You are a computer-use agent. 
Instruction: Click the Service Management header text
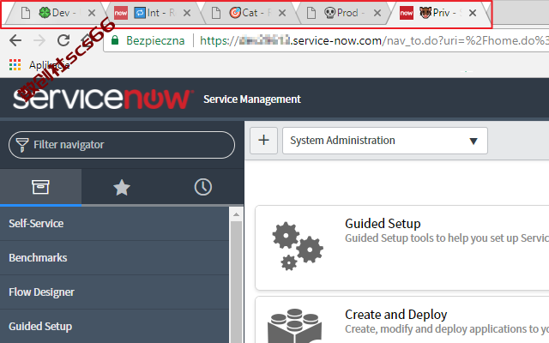[252, 99]
